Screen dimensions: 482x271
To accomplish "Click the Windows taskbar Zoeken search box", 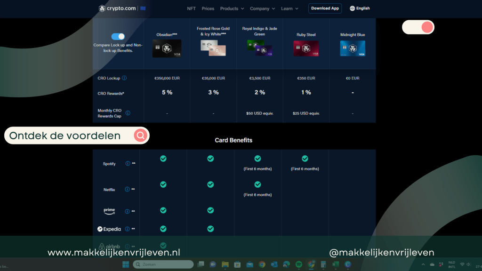I will click(161, 264).
